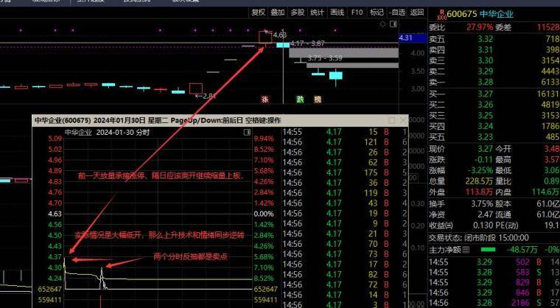Select the right-panel trade row with volume 2186
The width and height of the screenshot is (560, 308).
tap(494, 304)
